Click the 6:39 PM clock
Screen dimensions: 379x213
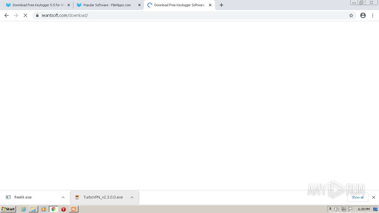pyautogui.click(x=364, y=209)
